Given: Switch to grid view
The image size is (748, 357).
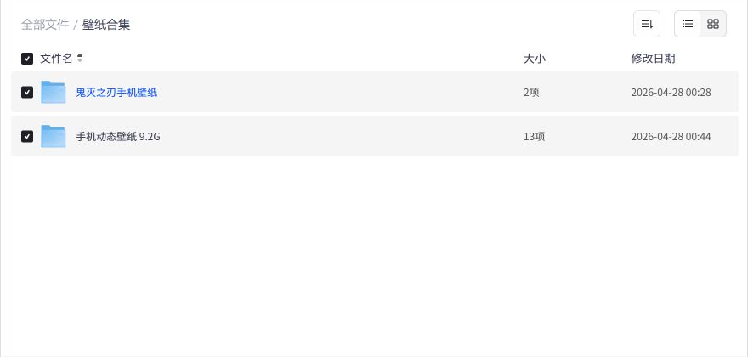Looking at the screenshot, I should pos(712,24).
